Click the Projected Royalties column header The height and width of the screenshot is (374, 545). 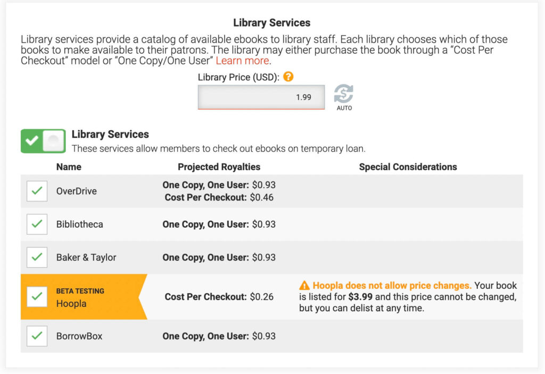219,167
